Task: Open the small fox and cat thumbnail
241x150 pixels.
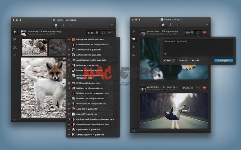Action: 35,47
